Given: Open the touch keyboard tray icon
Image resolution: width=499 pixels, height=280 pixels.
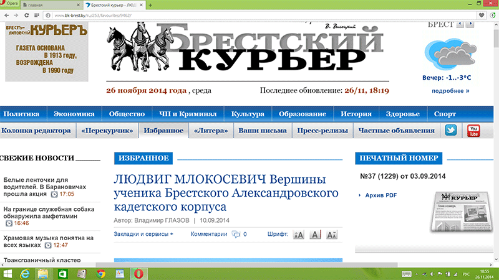Looking at the screenshot, I should (x=407, y=274).
